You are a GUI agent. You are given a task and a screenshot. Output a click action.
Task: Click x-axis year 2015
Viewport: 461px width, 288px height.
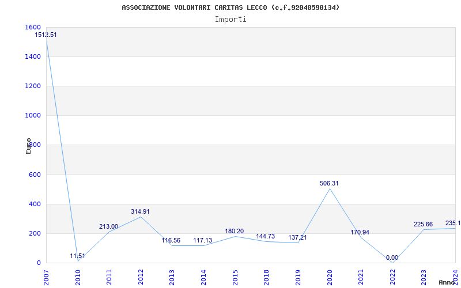tap(235, 278)
